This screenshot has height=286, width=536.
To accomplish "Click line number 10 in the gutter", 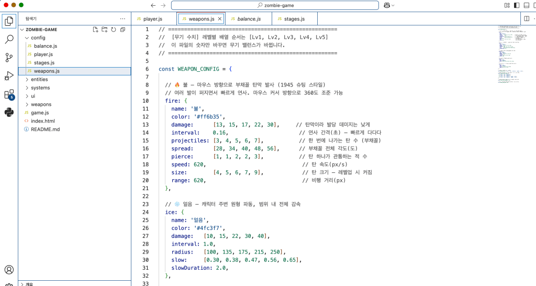I will tap(146, 101).
